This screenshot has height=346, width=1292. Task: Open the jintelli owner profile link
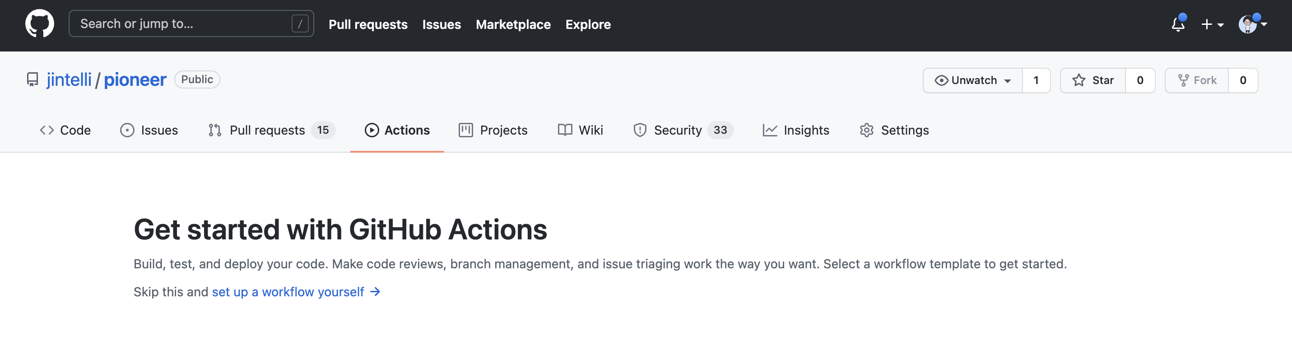69,79
